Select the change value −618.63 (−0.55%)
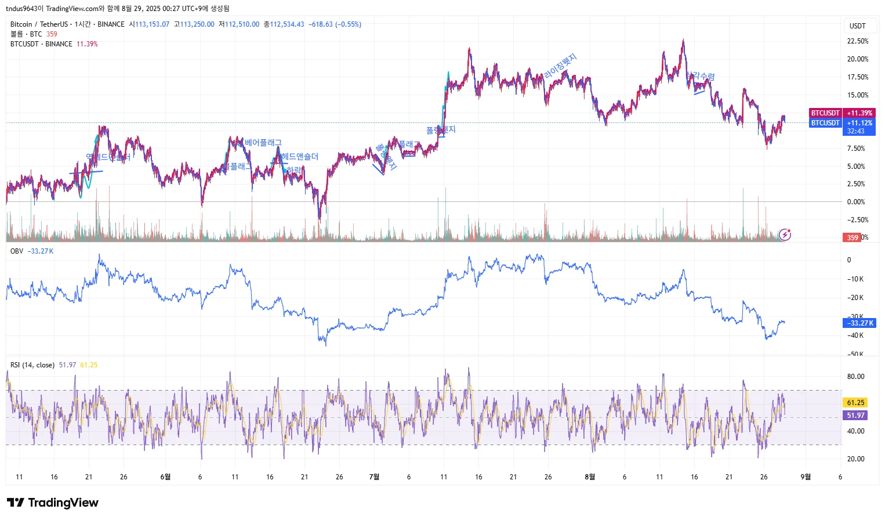Image resolution: width=885 pixels, height=520 pixels. [335, 24]
